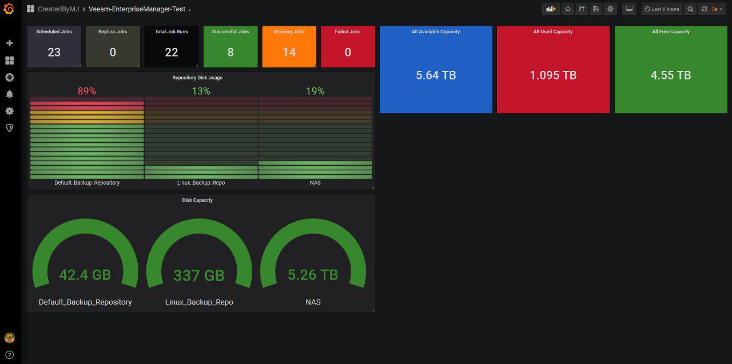Open the Create plus menu in sidebar
The height and width of the screenshot is (364, 732).
point(9,43)
